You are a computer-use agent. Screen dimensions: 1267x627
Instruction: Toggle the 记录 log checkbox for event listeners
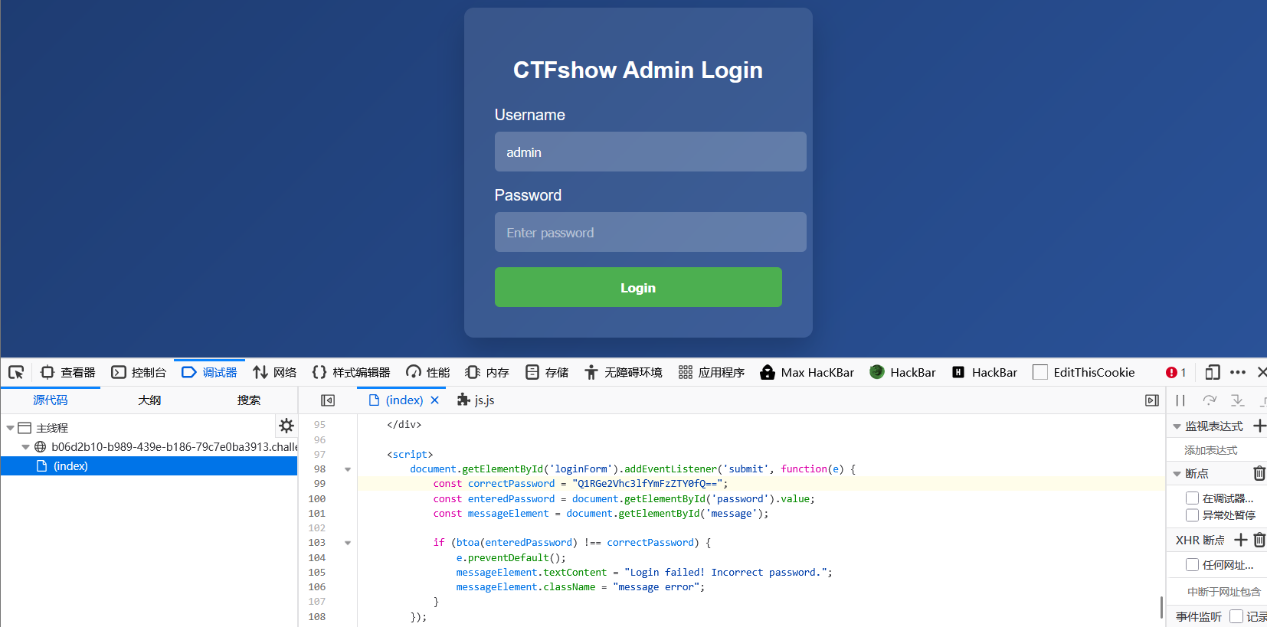coord(1236,616)
